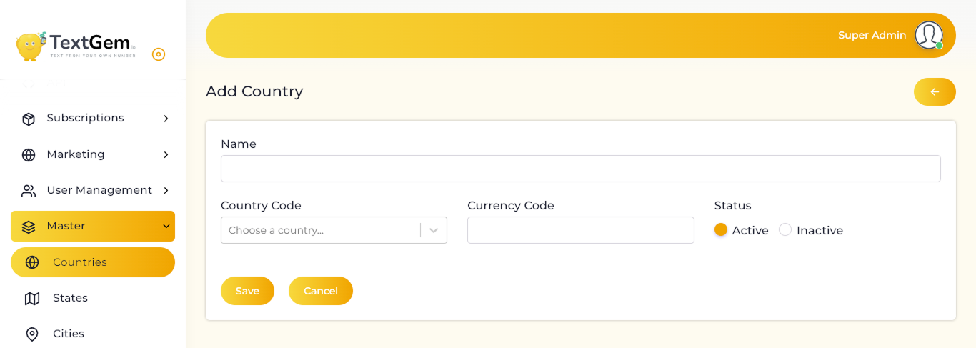The width and height of the screenshot is (976, 348).
Task: Click the User Management people icon
Action: pyautogui.click(x=29, y=191)
